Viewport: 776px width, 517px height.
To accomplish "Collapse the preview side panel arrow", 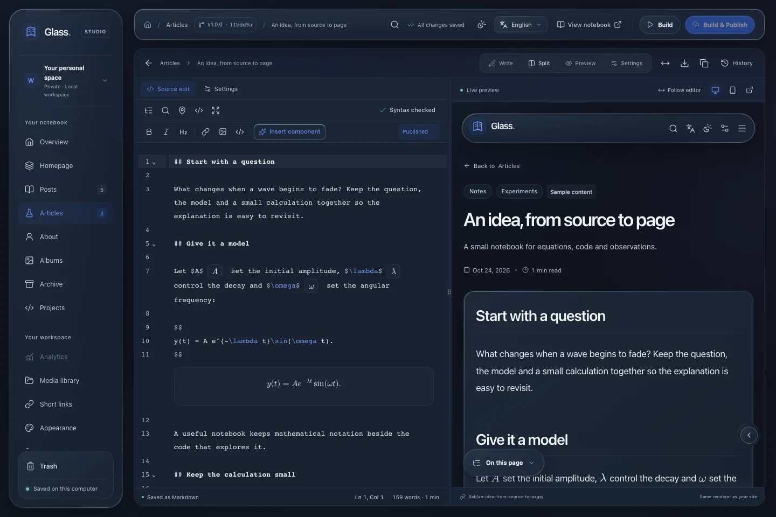I will coord(749,435).
